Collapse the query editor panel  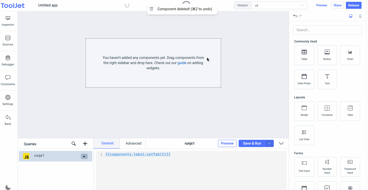click(281, 143)
